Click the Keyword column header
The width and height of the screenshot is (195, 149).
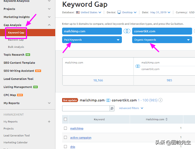pyautogui.click(x=99, y=119)
